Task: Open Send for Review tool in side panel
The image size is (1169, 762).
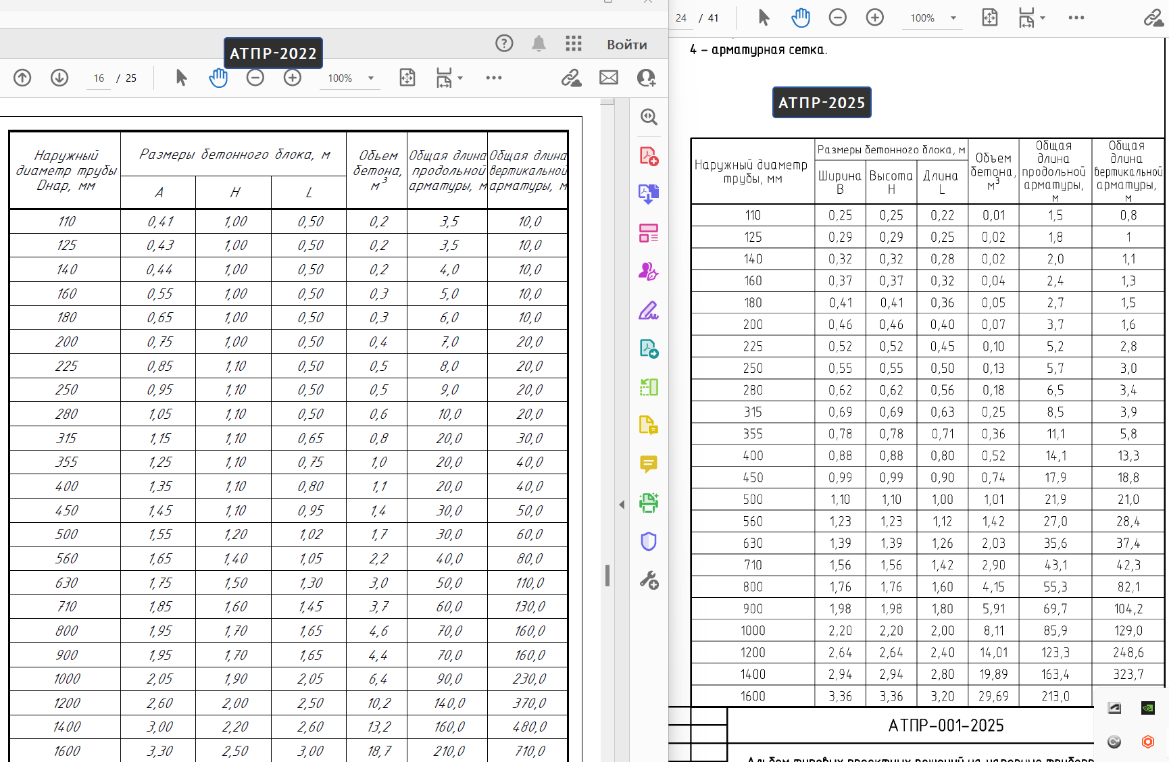Action: (x=649, y=349)
